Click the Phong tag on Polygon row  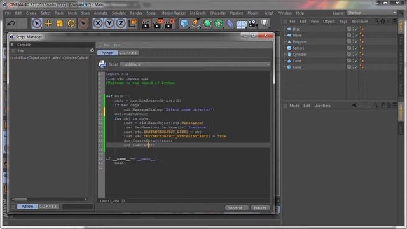point(362,41)
